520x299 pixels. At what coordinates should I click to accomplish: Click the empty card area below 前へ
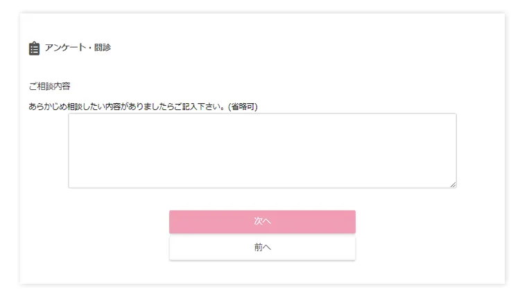pyautogui.click(x=262, y=272)
